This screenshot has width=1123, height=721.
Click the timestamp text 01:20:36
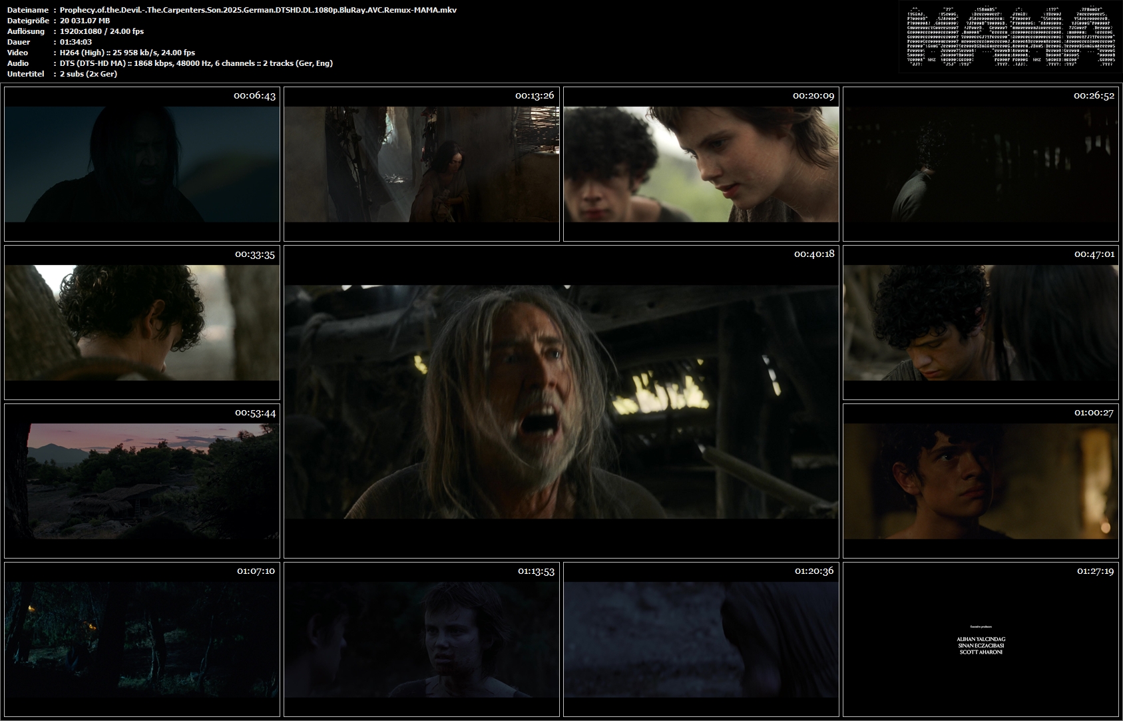click(x=814, y=571)
